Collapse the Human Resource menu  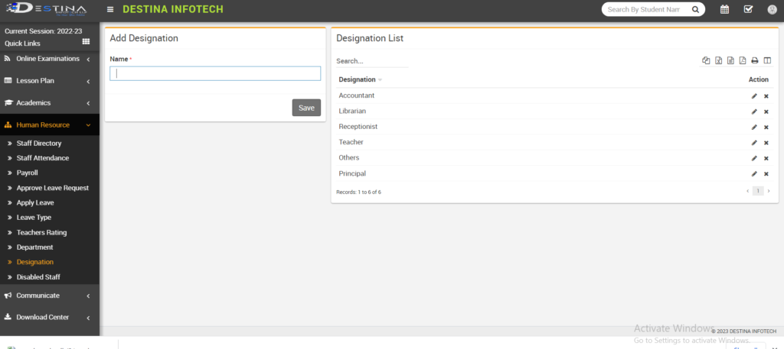tap(49, 125)
